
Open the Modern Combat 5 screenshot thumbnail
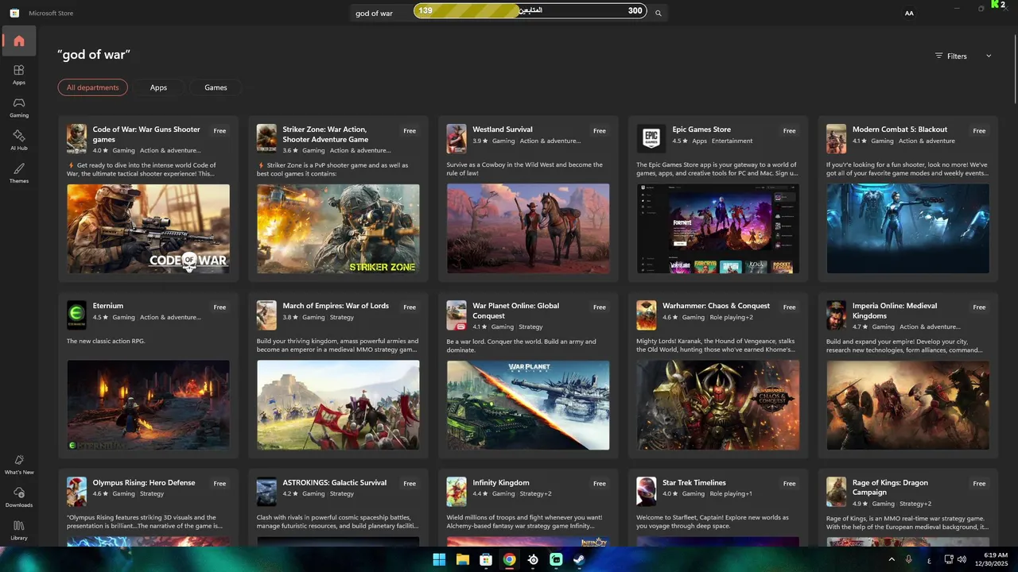pyautogui.click(x=907, y=229)
